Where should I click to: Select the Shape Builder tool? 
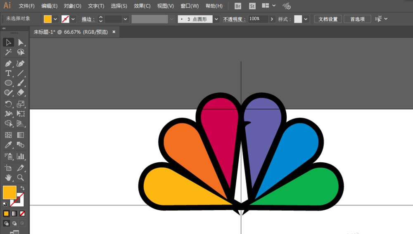click(x=8, y=124)
